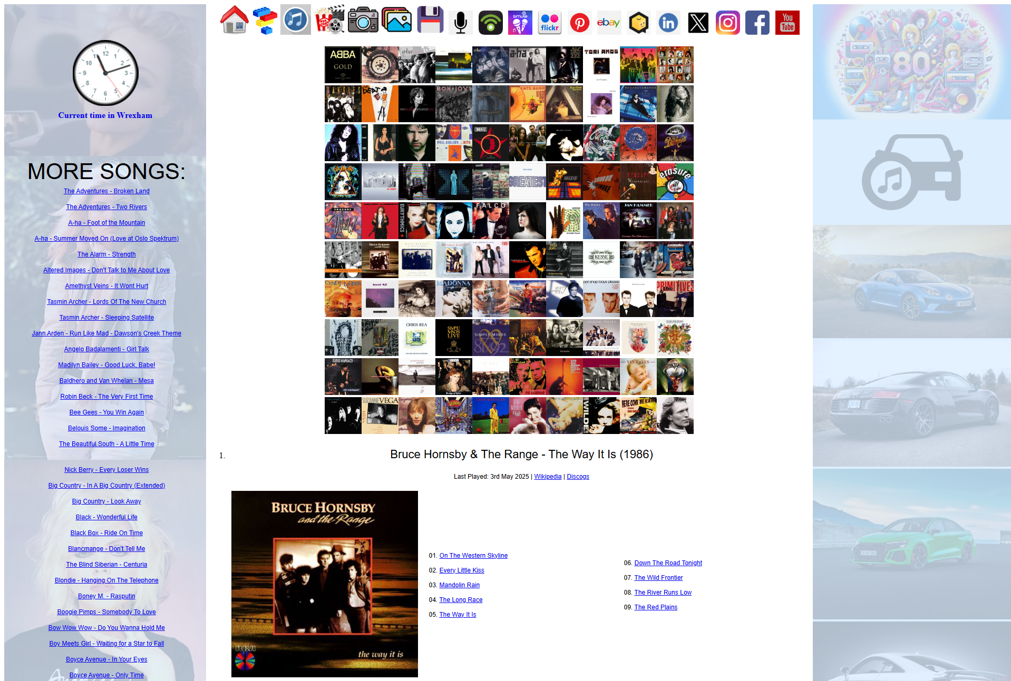Open the Facebook icon
The height and width of the screenshot is (681, 1011).
point(757,23)
